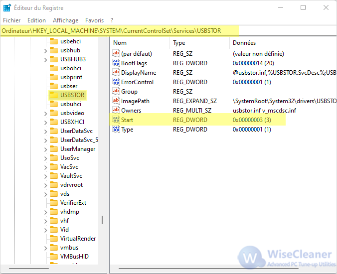The width and height of the screenshot is (337, 274).
Task: Expand the UsoSvc tree node
Action: tap(45, 158)
